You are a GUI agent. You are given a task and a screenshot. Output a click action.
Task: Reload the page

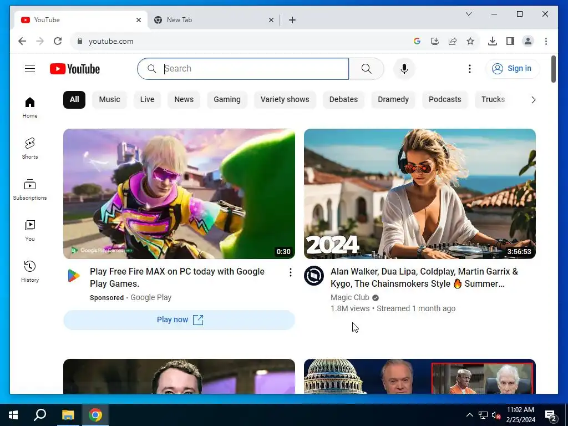pos(58,41)
